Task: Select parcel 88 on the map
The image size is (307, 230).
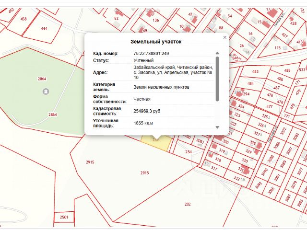Action: [221, 28]
